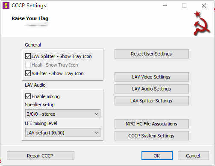Open CCCP System Settings
Viewport: 215px width, 166px height.
(152, 136)
